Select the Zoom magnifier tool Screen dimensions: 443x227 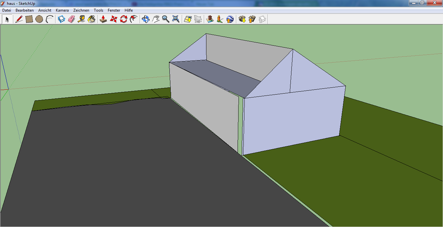pos(166,19)
